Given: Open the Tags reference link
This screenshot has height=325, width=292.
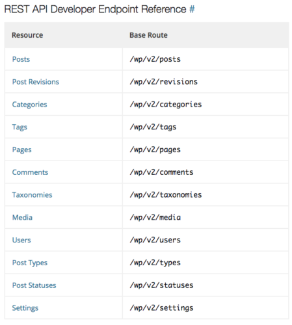Looking at the screenshot, I should point(20,127).
